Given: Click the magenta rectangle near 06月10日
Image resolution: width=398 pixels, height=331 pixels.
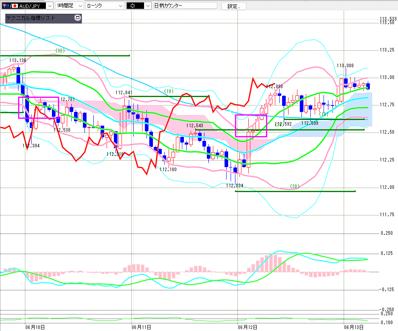Looking at the screenshot, I should pyautogui.click(x=39, y=108).
